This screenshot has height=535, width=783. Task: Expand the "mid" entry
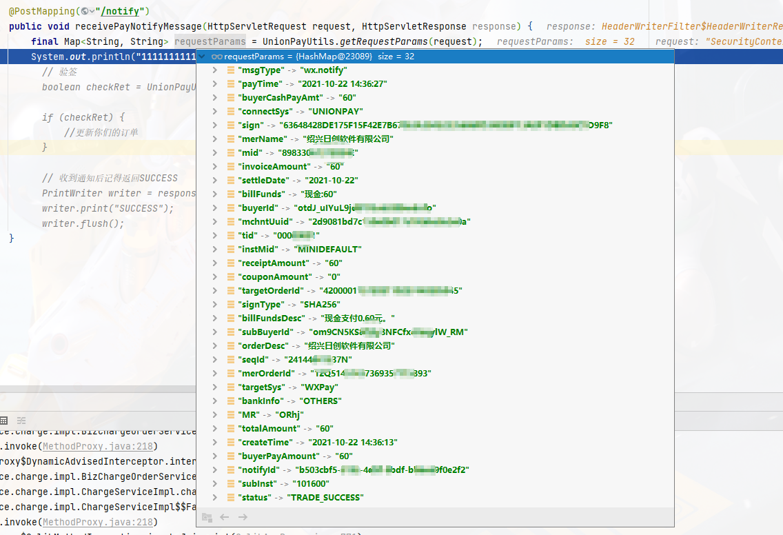coord(215,153)
